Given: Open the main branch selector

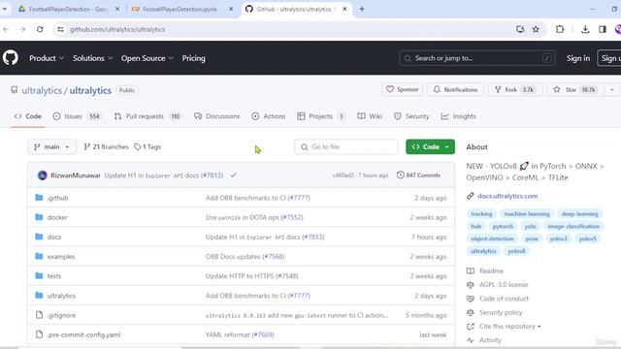Looking at the screenshot, I should [x=51, y=146].
